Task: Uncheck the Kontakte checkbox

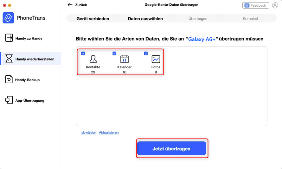Action: pos(83,53)
